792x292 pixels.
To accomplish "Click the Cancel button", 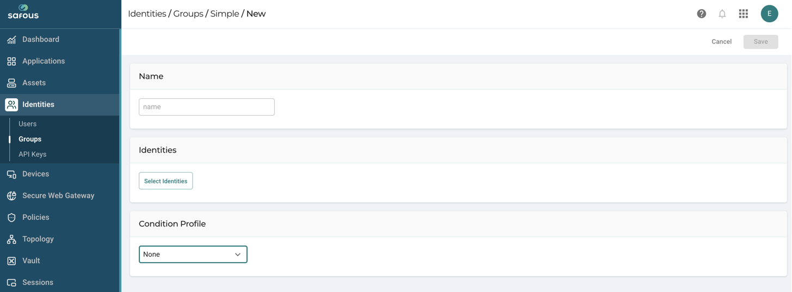I will click(721, 42).
